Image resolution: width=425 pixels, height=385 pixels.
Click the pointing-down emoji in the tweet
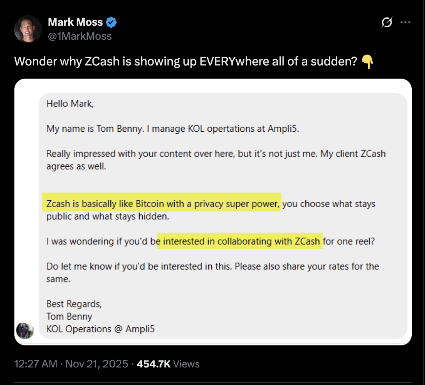[x=368, y=61]
